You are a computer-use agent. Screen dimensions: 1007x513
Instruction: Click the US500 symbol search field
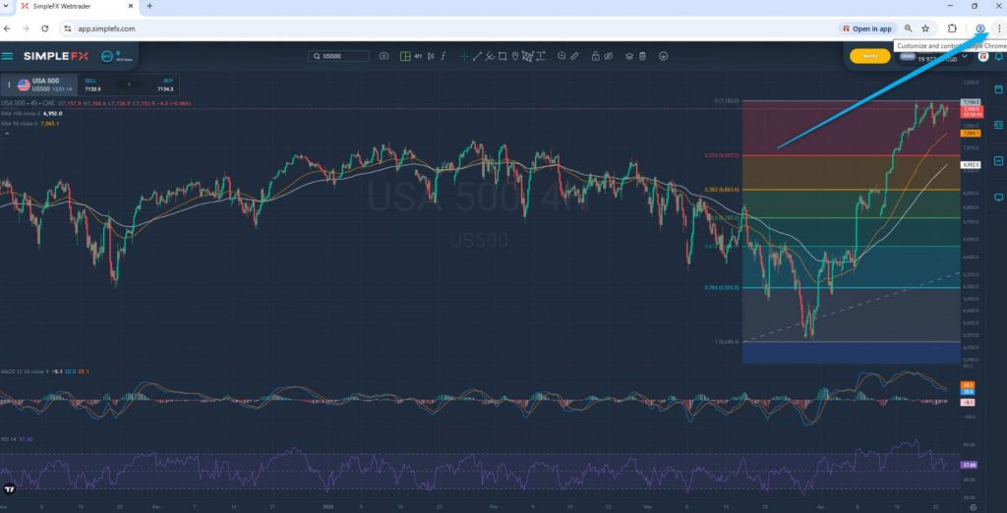(x=339, y=56)
